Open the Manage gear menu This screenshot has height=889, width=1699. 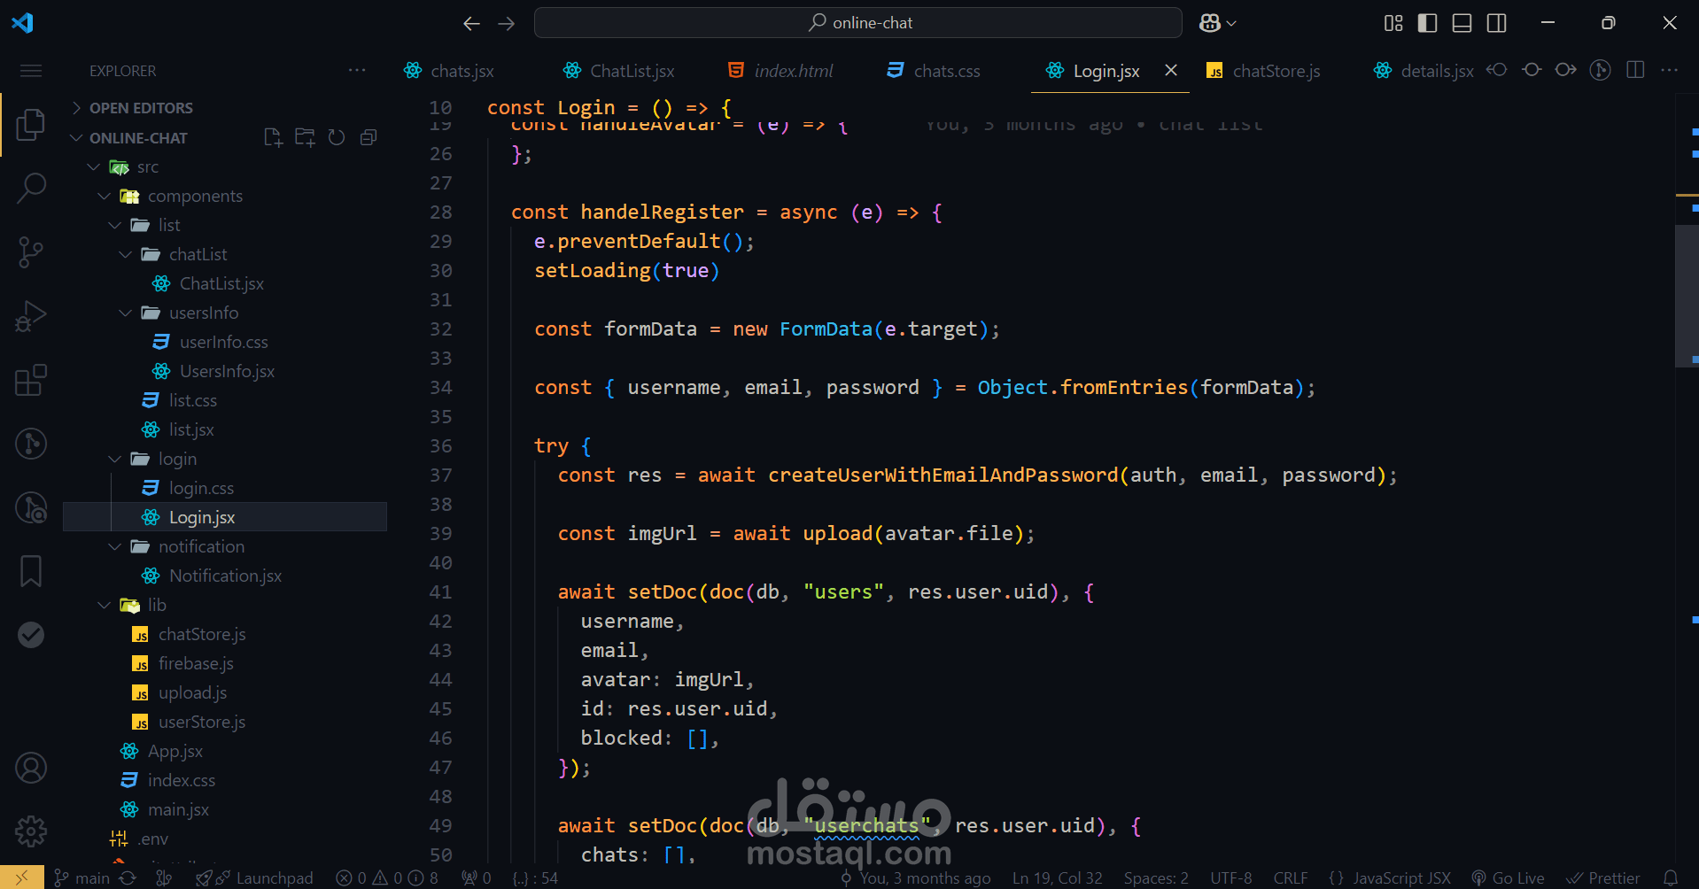point(31,831)
